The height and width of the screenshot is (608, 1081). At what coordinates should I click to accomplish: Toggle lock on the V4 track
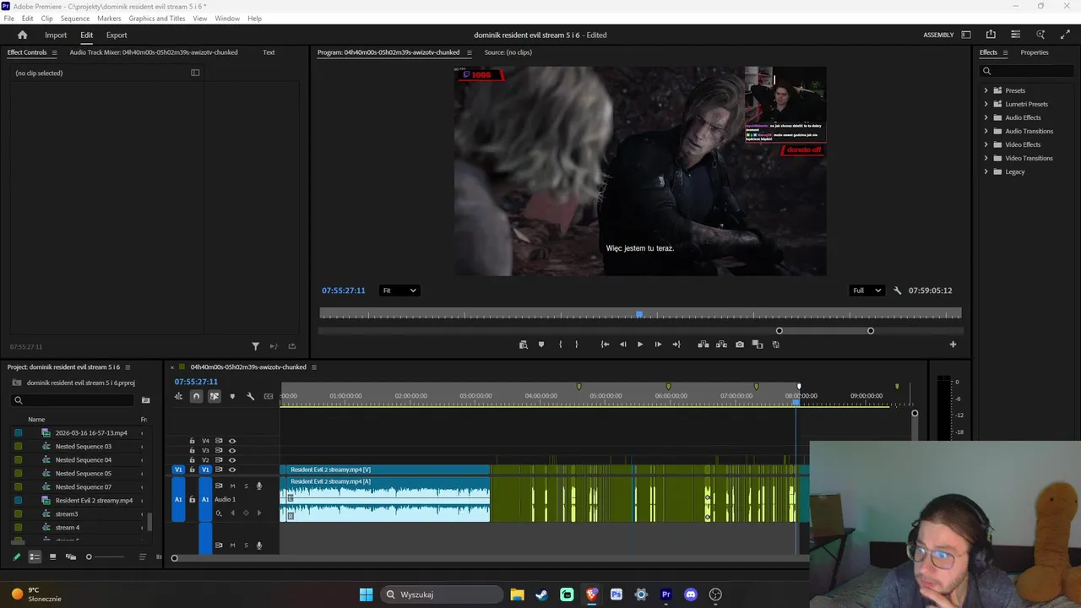pos(192,441)
